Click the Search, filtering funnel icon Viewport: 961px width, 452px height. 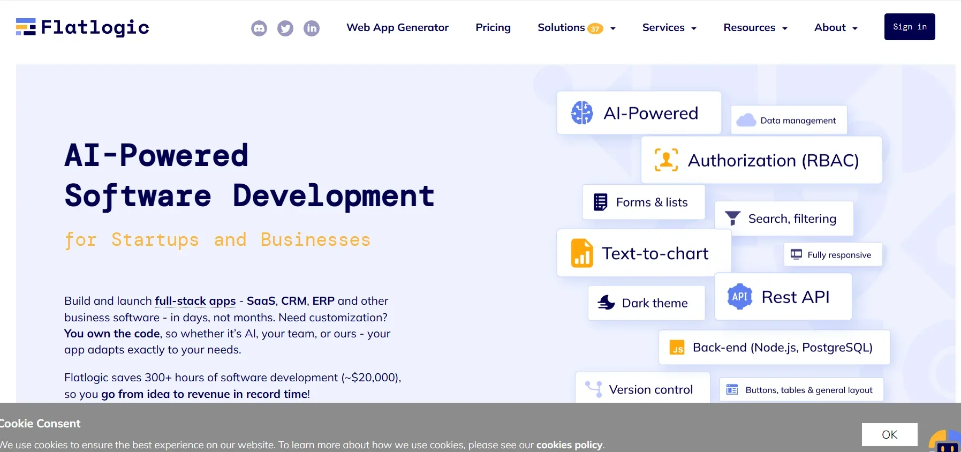(732, 219)
